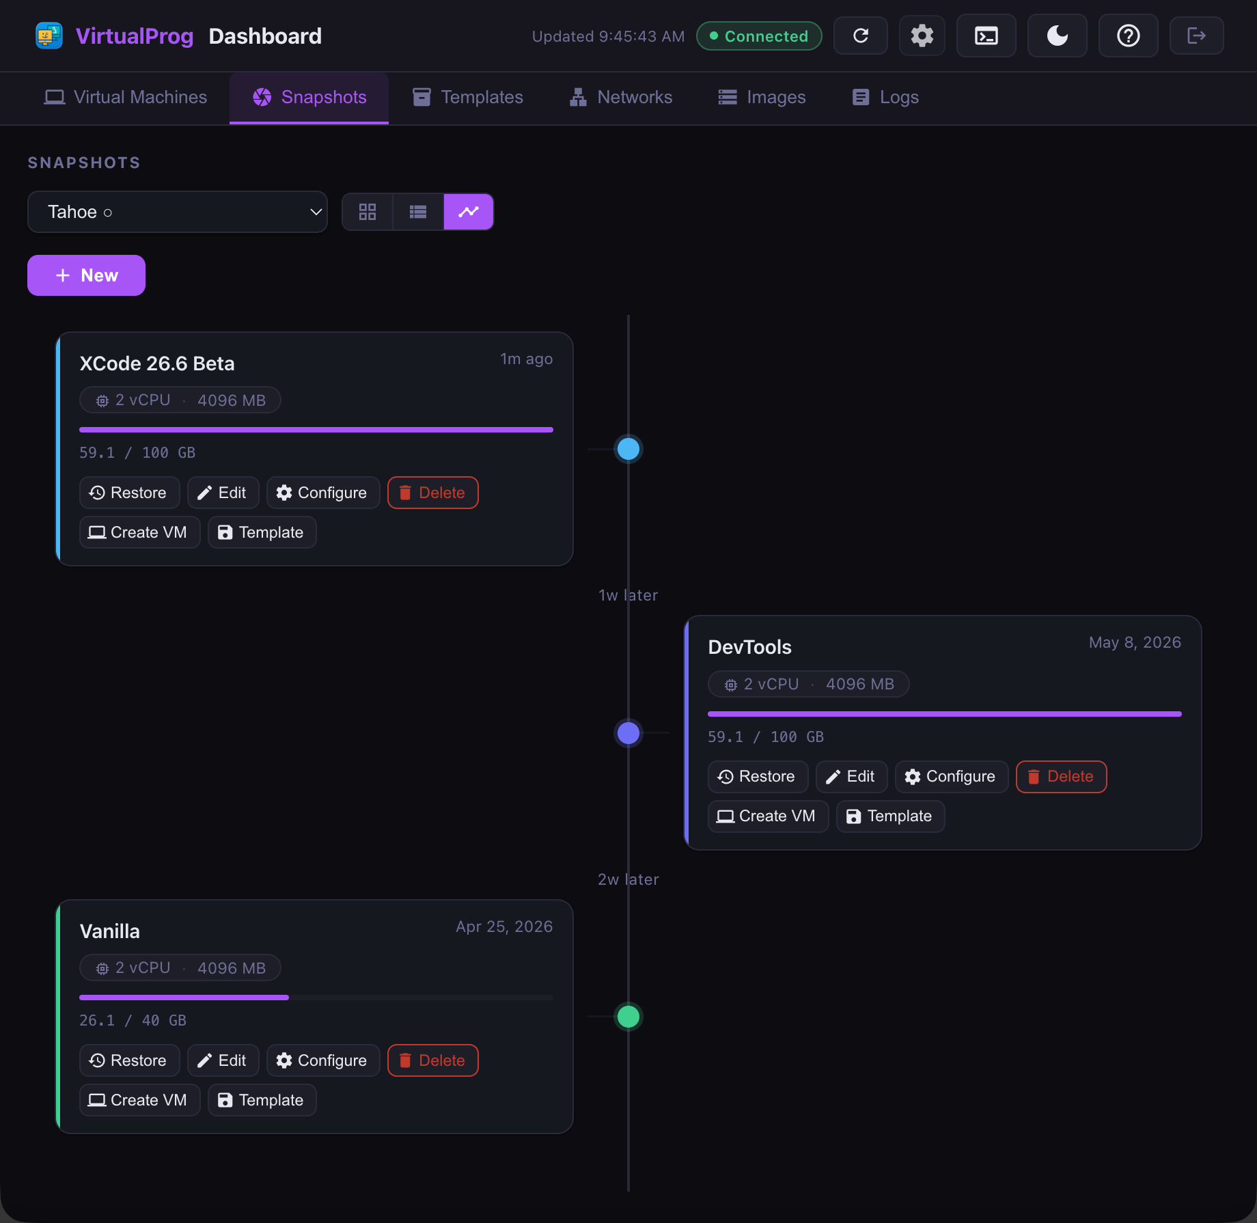Image resolution: width=1257 pixels, height=1223 pixels.
Task: Save DevTools as Template
Action: point(890,816)
